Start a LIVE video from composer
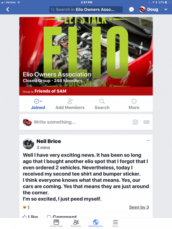 [x=146, y=122]
